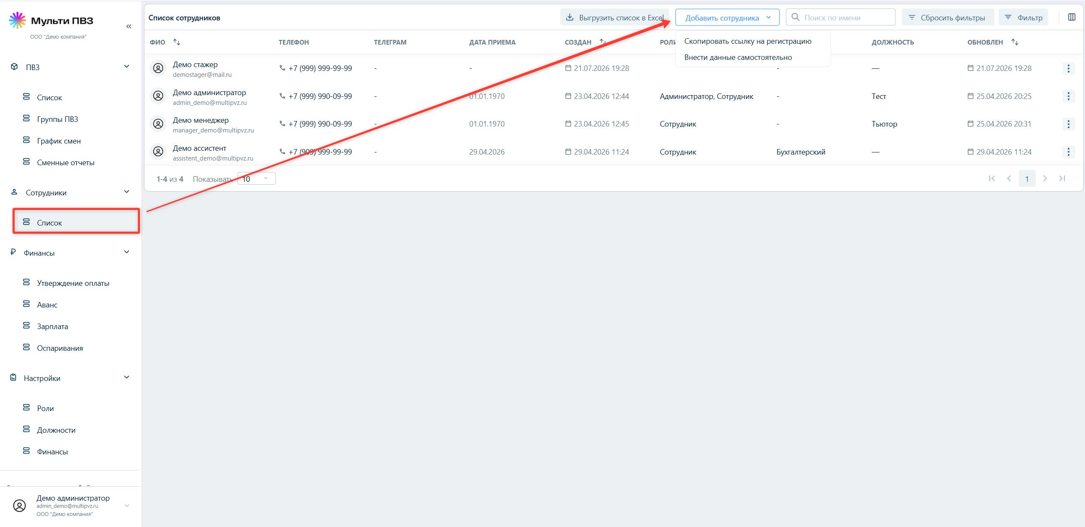The image size is (1085, 527).
Task: Open Список under ПВЗ
Action: 49,98
